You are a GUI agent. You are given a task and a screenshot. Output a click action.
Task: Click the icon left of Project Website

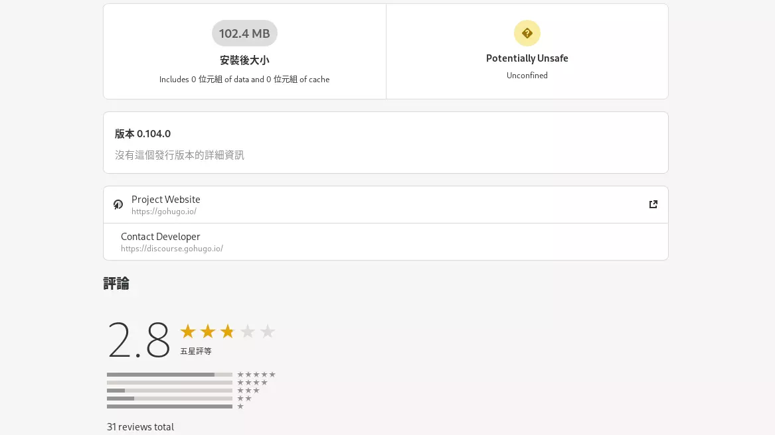point(118,204)
